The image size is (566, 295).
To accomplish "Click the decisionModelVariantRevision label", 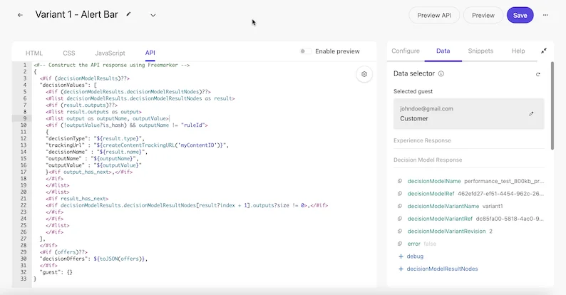I will coord(446,231).
